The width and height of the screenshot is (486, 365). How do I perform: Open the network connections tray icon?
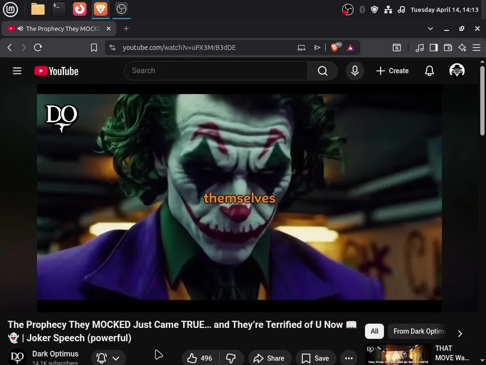388,10
